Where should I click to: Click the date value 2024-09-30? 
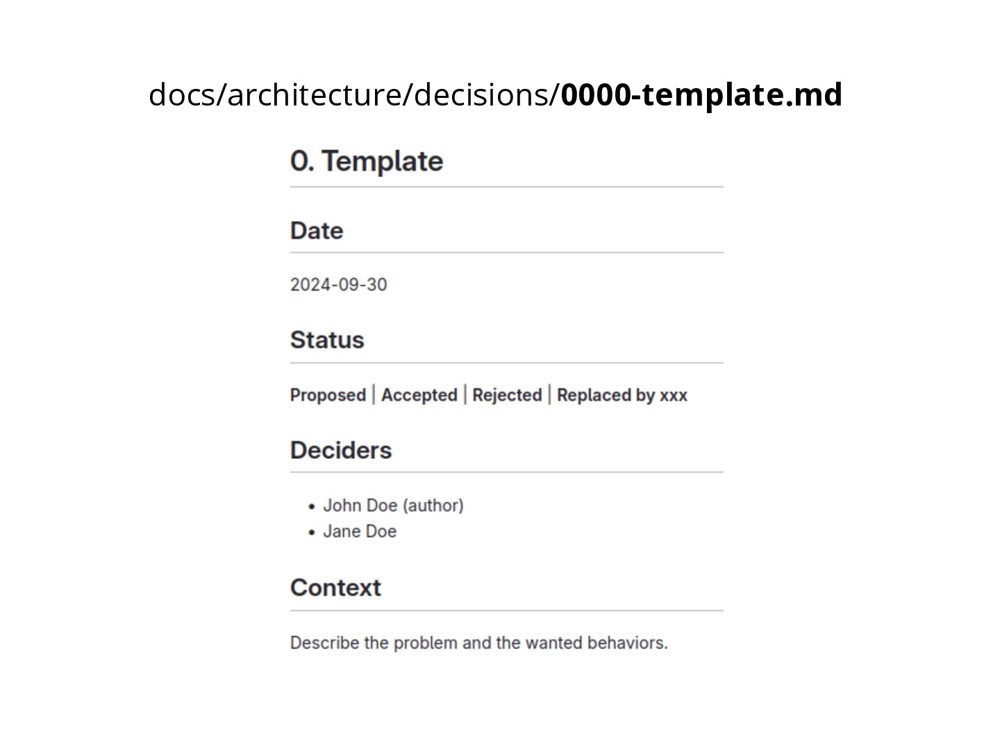click(338, 285)
